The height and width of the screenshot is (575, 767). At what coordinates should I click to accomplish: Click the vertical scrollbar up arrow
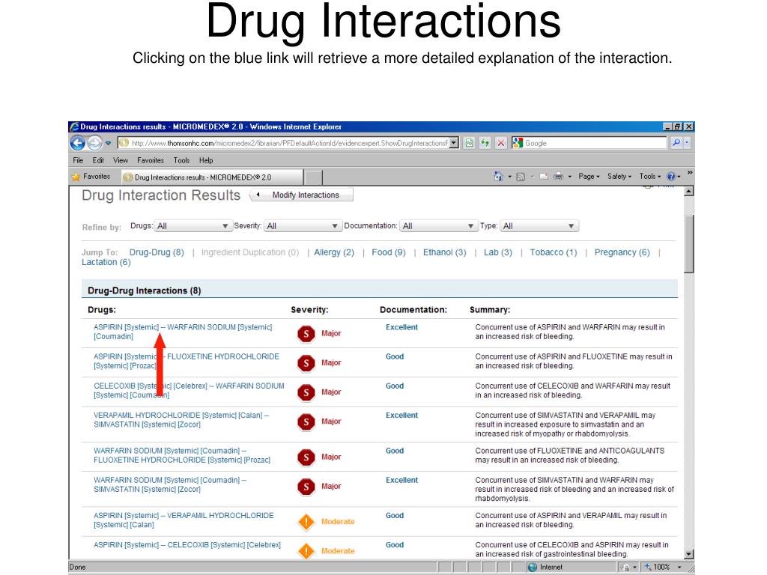click(689, 191)
